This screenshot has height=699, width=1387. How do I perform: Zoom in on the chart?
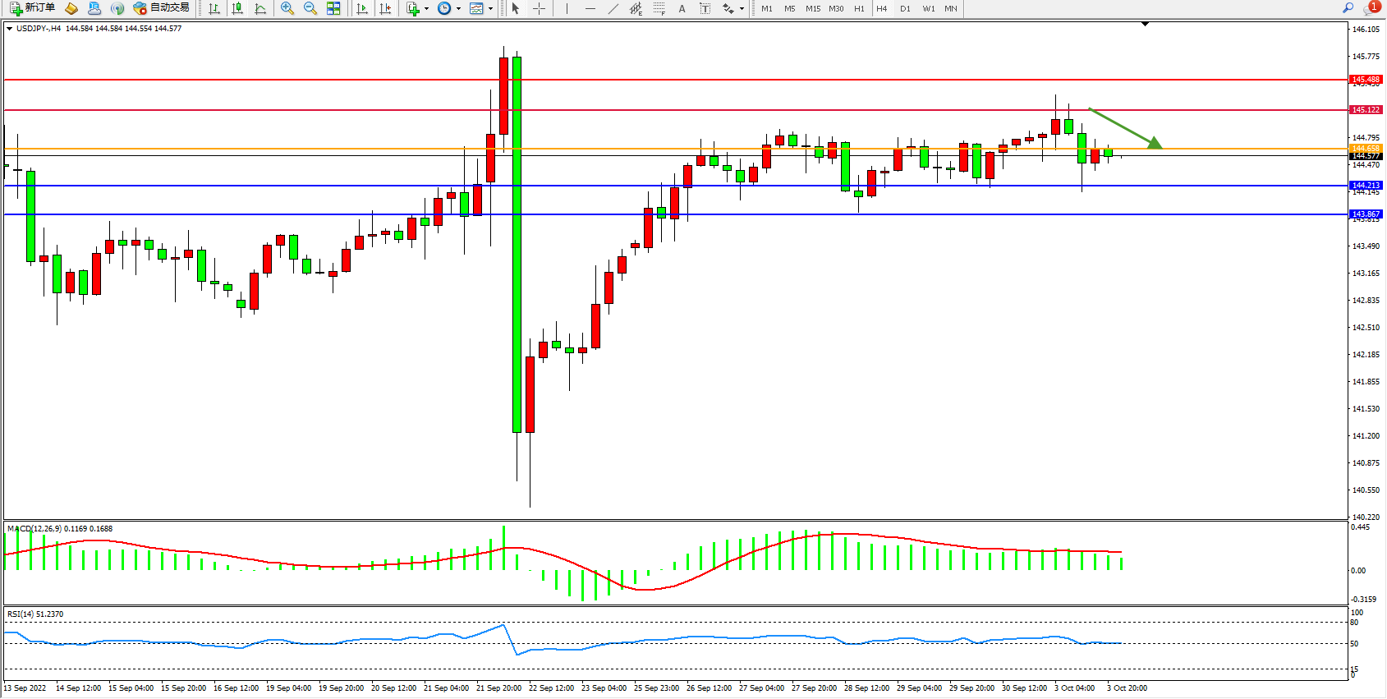point(287,8)
